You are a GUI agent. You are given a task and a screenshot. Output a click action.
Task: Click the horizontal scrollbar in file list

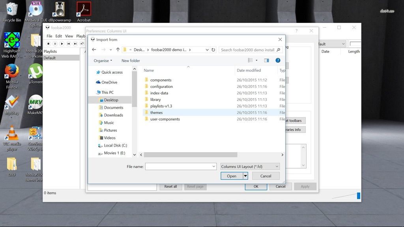pyautogui.click(x=191, y=154)
